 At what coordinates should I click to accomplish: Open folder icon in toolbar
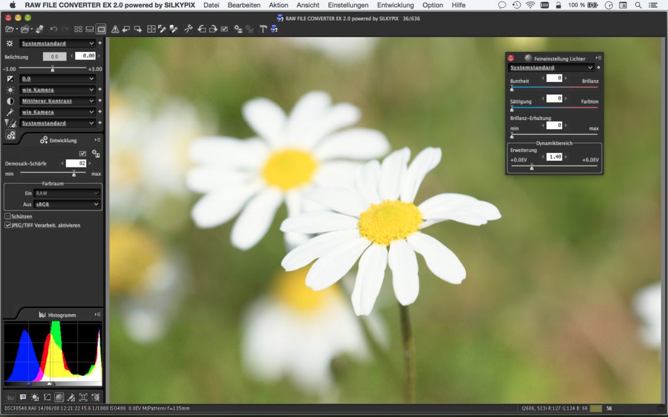[x=25, y=29]
